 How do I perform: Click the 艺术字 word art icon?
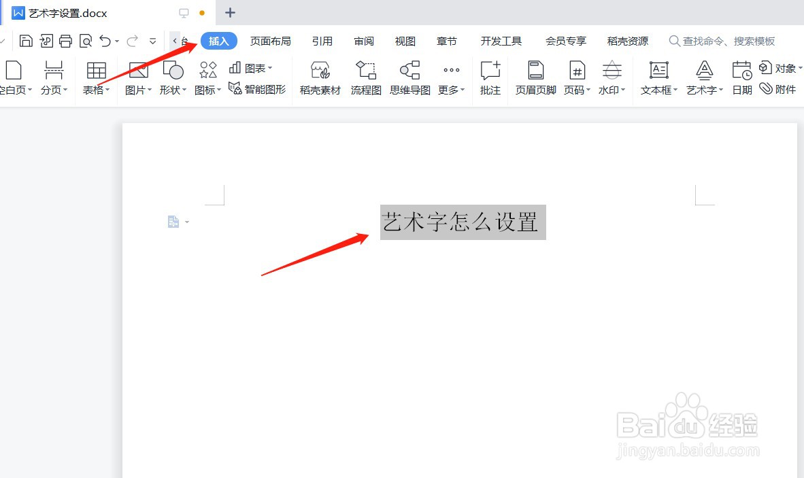click(x=705, y=71)
